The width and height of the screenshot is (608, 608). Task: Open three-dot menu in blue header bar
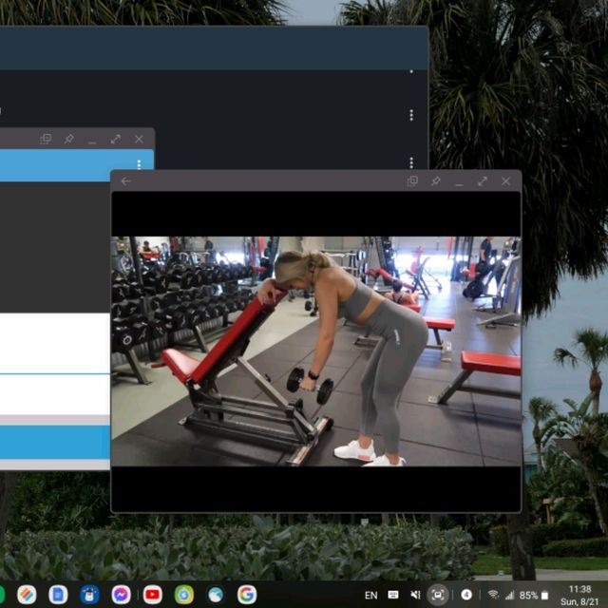(139, 164)
